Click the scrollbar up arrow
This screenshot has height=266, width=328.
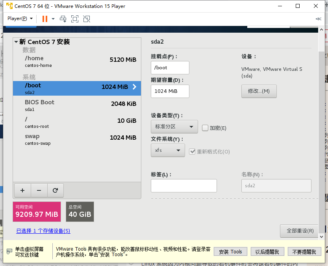click(322, 30)
